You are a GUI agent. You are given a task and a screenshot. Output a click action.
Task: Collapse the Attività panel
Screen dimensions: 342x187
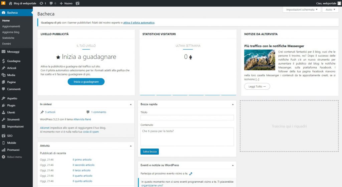[131, 146]
